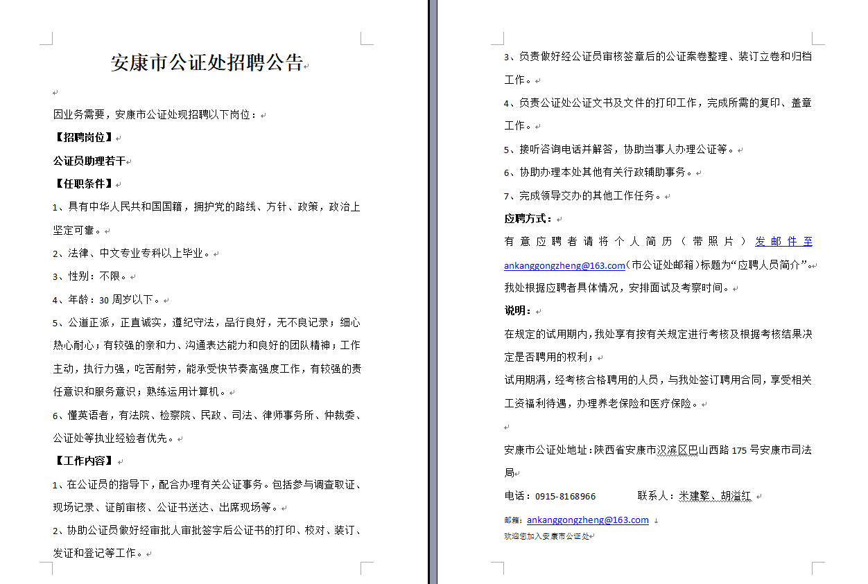Click the line '5、公道正派，正直诚实'
This screenshot has height=584, width=868.
click(207, 322)
